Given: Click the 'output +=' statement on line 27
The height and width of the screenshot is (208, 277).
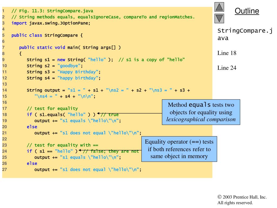Looking at the screenshot, I should 88,170.
